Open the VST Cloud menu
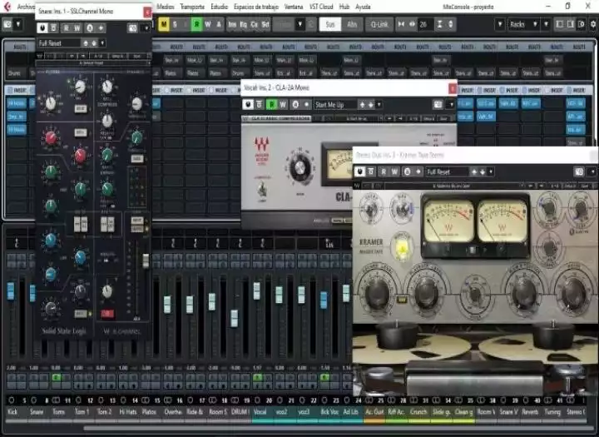This screenshot has width=599, height=437. point(321,7)
